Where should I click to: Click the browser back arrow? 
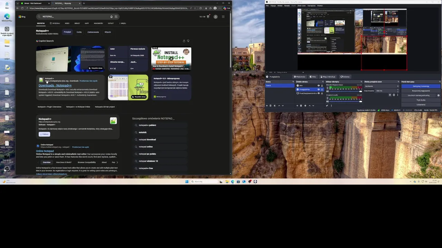18,8
